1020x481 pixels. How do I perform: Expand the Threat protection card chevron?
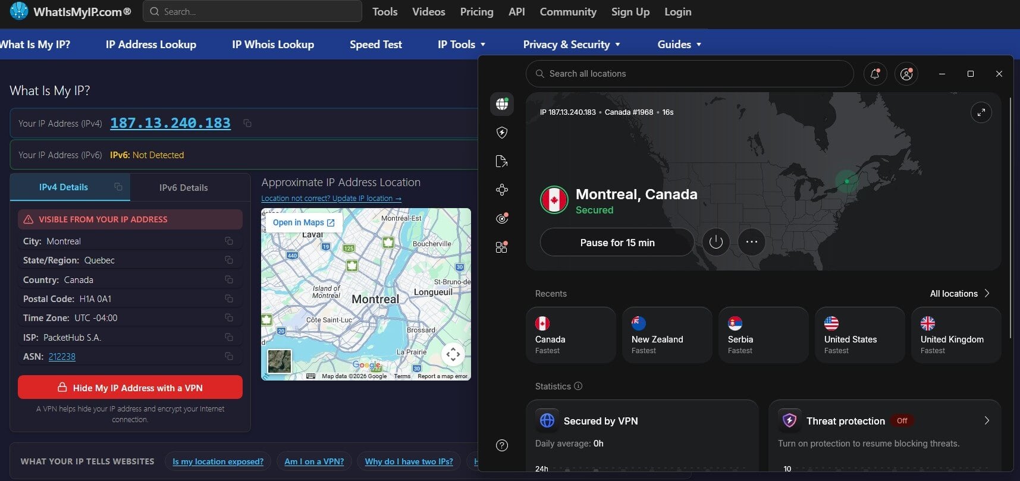click(x=987, y=420)
